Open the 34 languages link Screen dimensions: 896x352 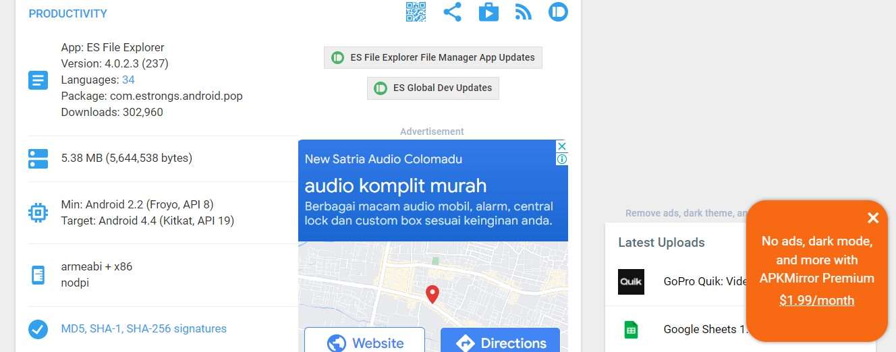pyautogui.click(x=128, y=80)
